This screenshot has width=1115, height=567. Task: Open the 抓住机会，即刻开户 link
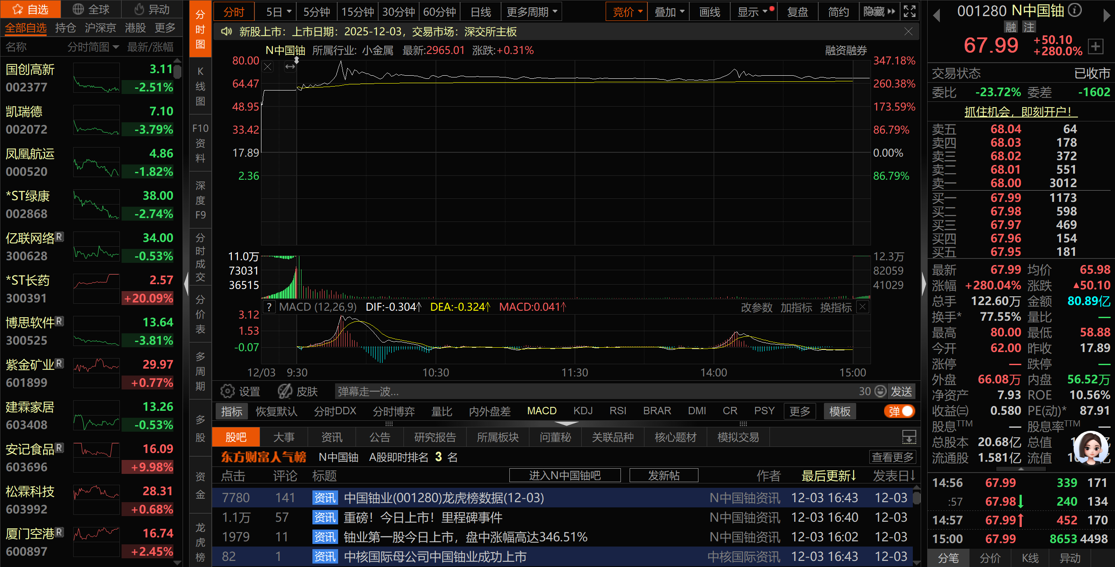pos(1020,112)
